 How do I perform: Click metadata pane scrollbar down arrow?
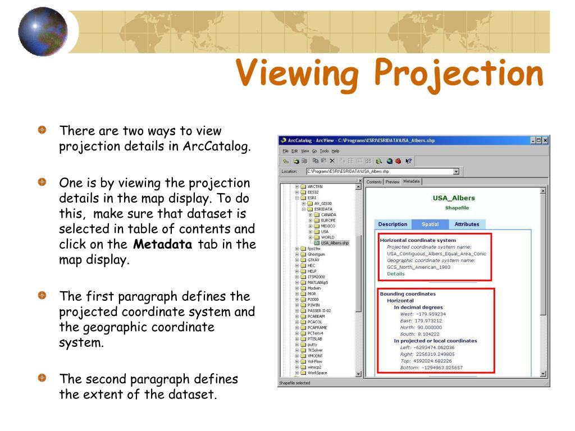(x=543, y=374)
